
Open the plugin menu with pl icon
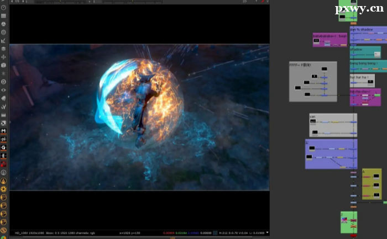click(x=3, y=139)
